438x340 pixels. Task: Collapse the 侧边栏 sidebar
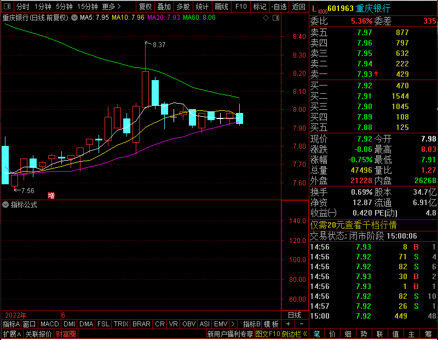(295, 334)
